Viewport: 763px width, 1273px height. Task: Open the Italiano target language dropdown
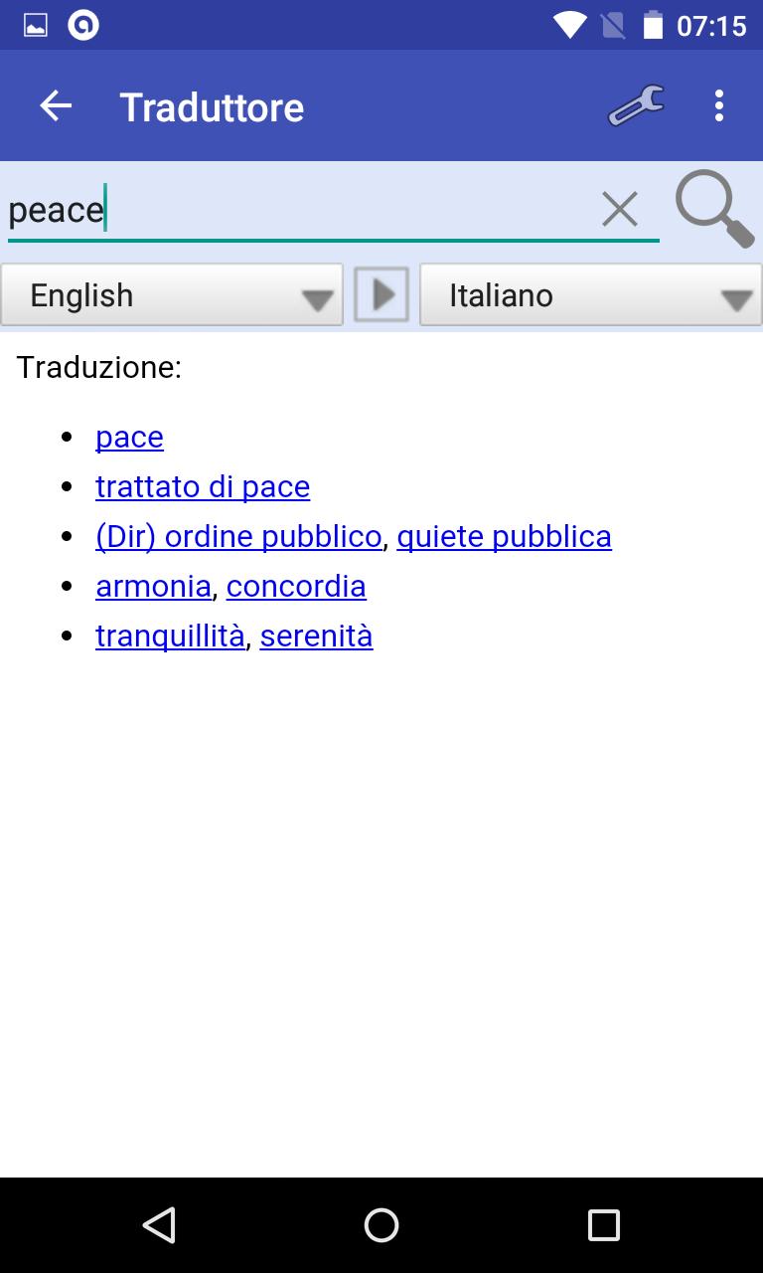click(x=590, y=294)
